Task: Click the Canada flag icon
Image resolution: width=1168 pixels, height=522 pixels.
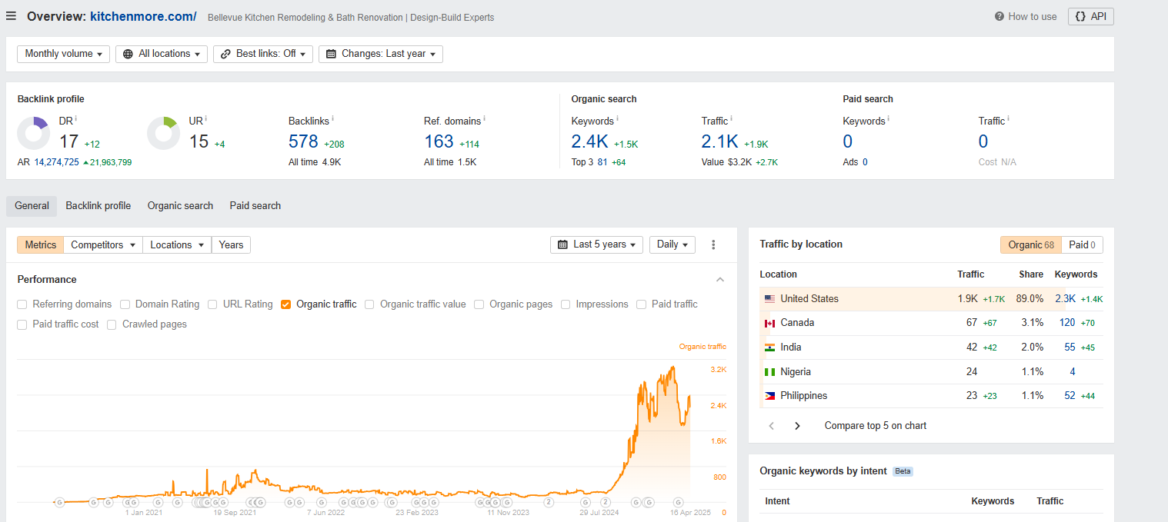Action: click(769, 323)
